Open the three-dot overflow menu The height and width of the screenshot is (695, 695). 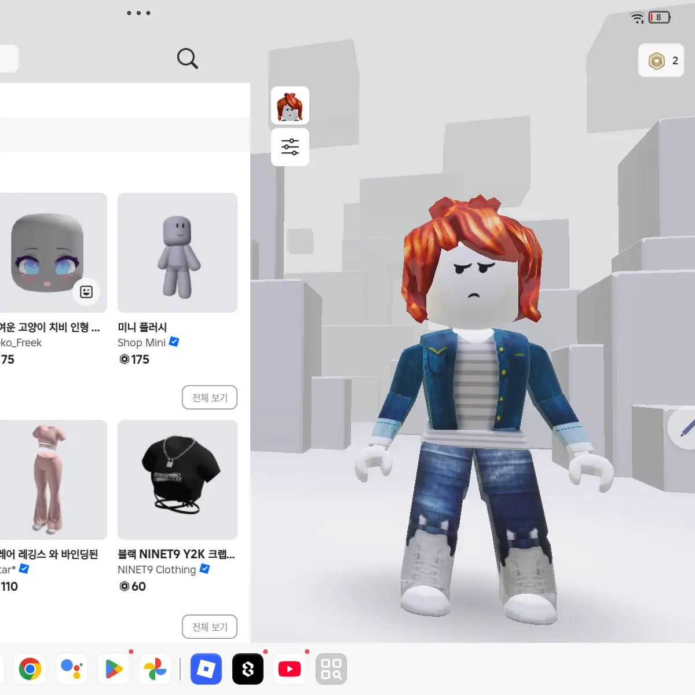[x=139, y=13]
